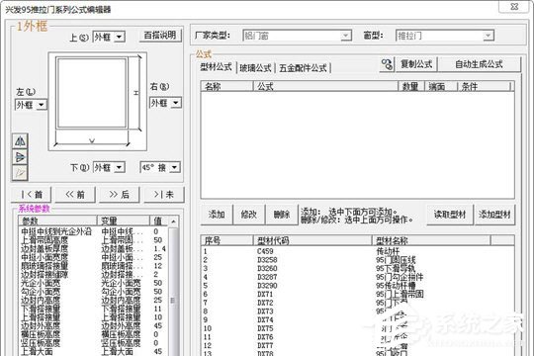Switch to the 玻璃公式 tab

255,68
